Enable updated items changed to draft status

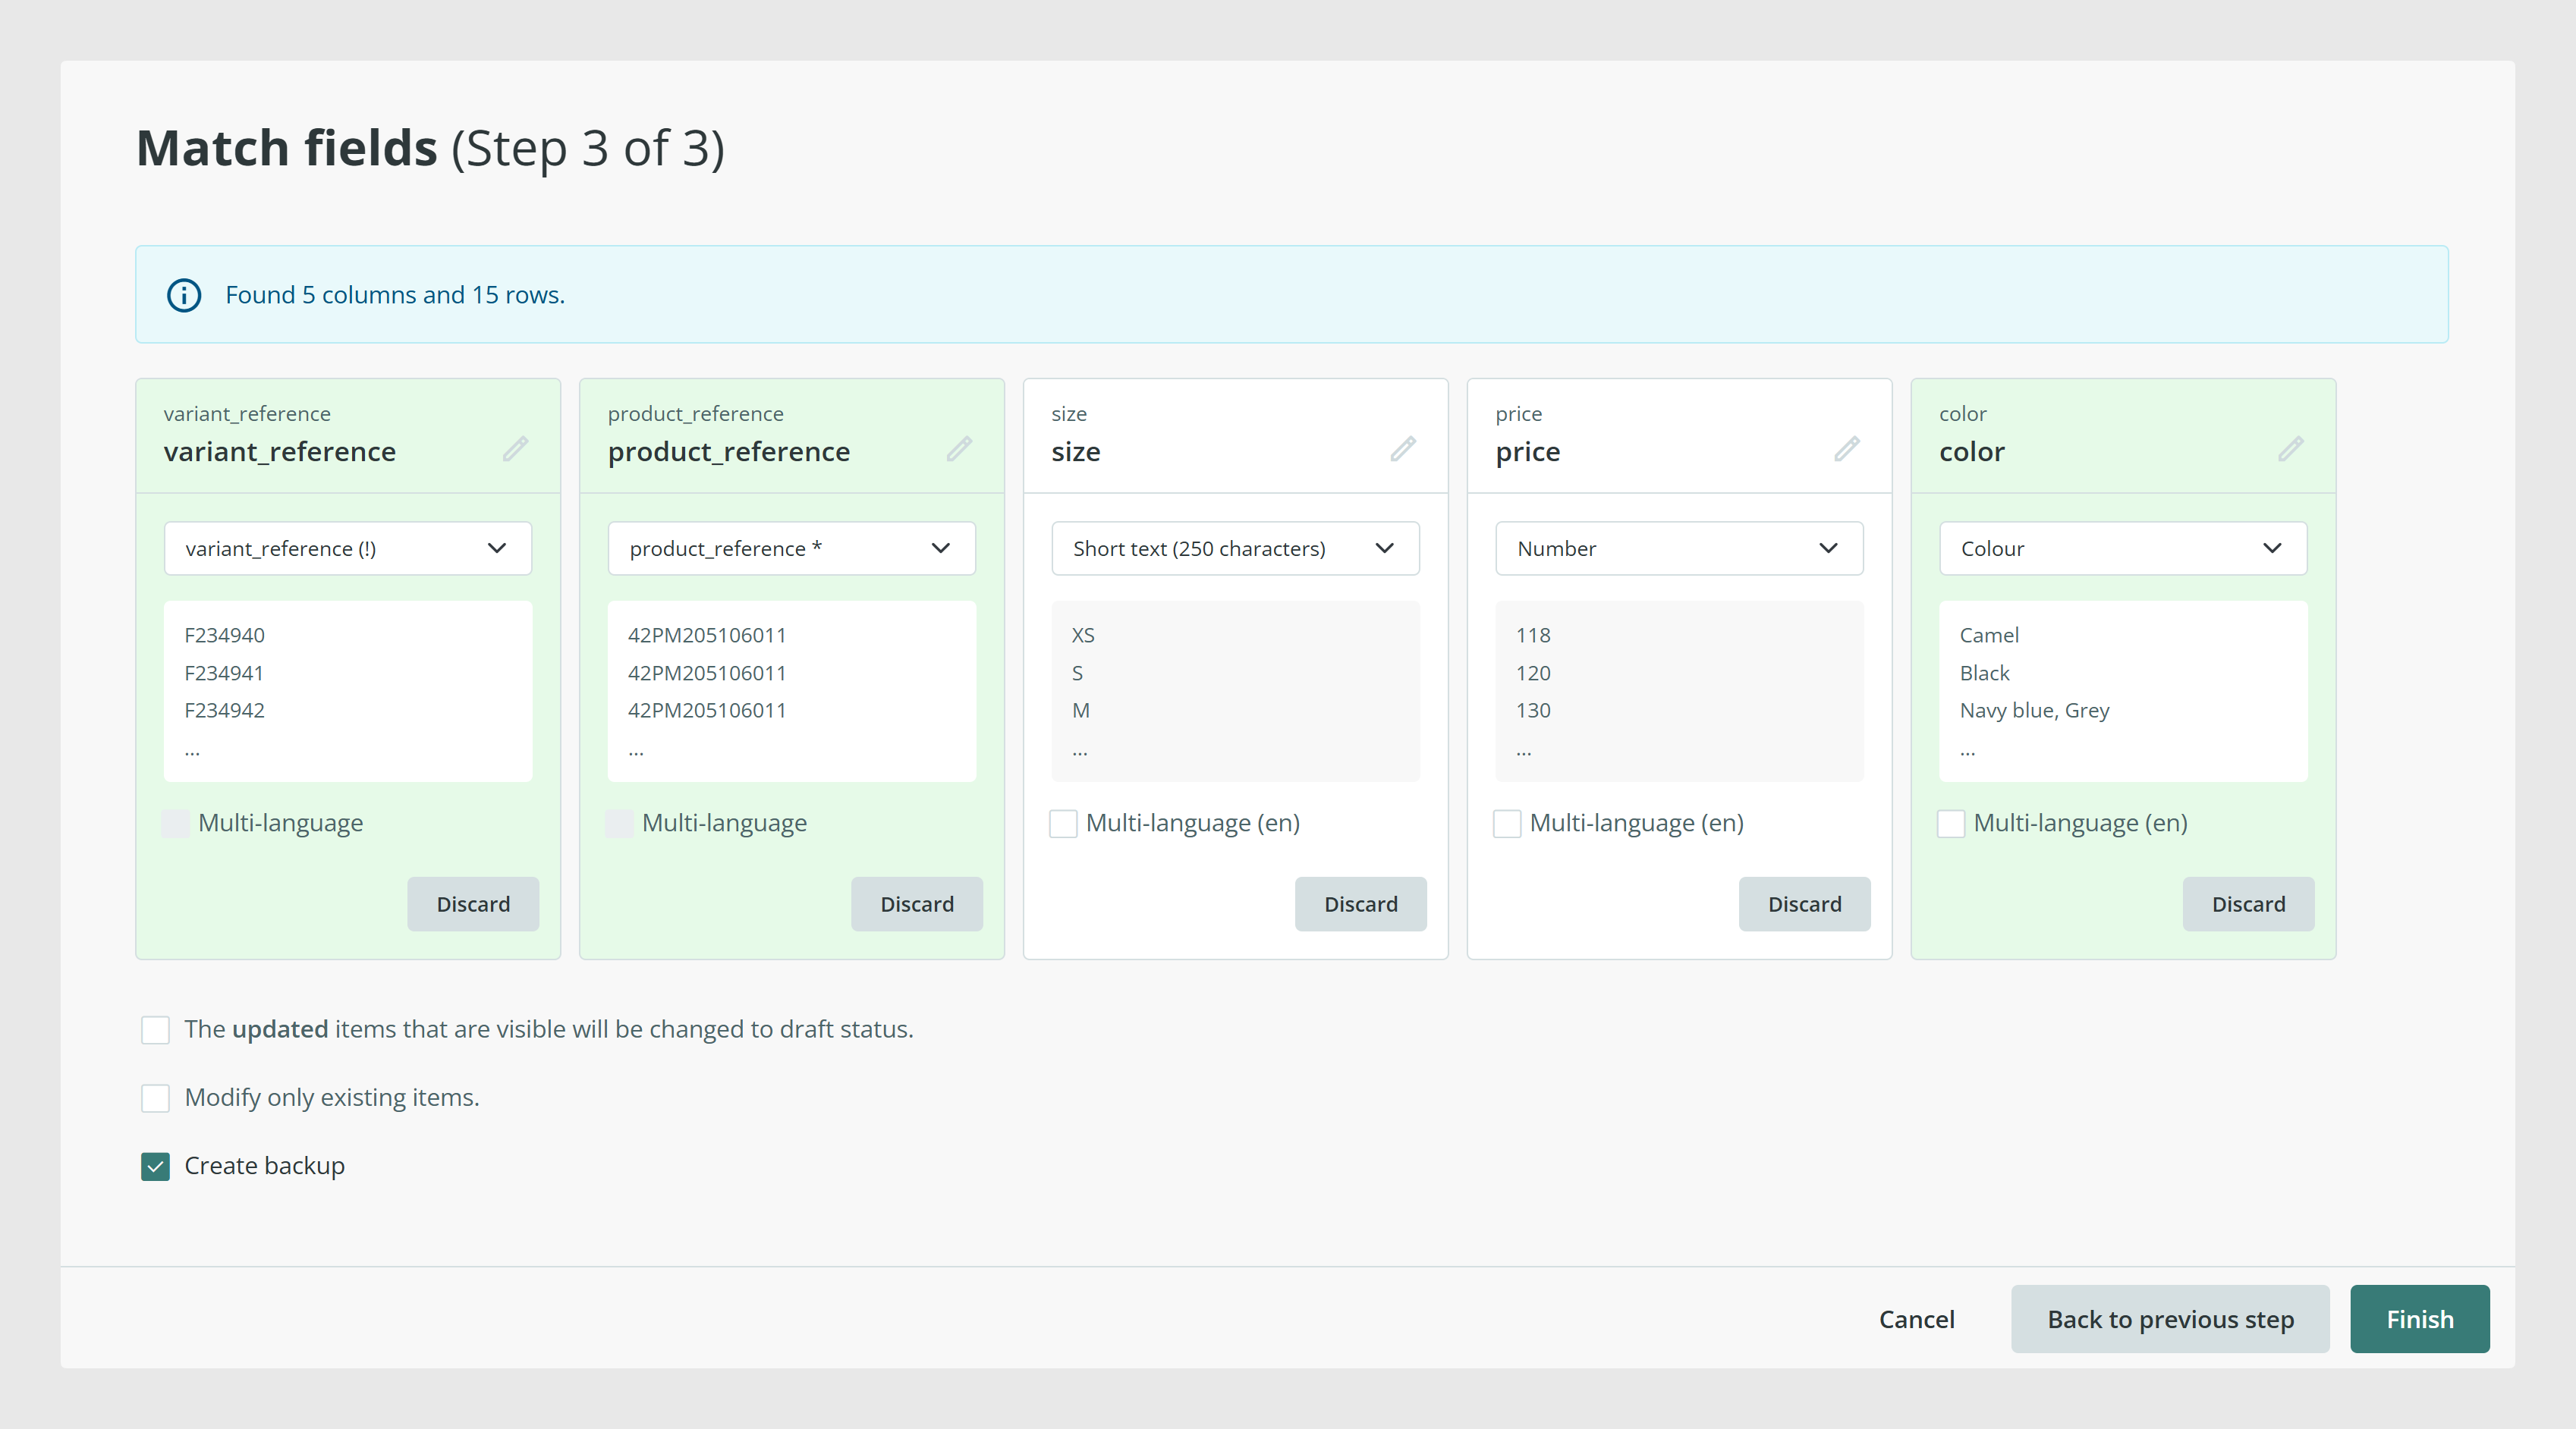pos(155,1030)
